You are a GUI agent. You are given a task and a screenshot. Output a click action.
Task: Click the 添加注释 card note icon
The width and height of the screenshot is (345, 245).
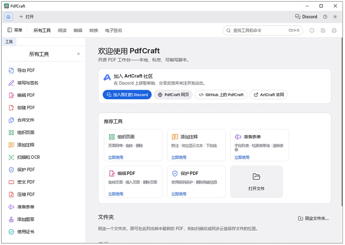point(175,137)
